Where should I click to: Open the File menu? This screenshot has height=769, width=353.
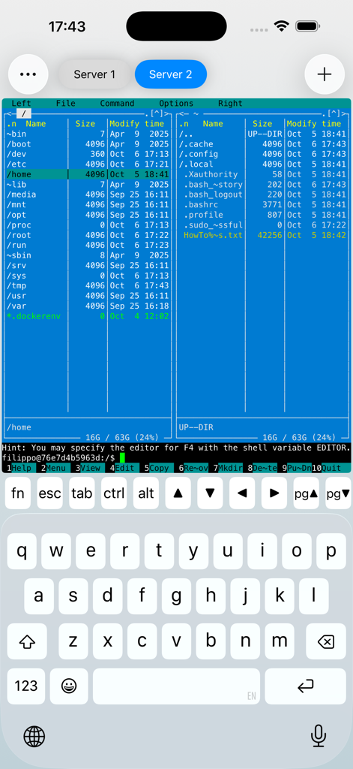pyautogui.click(x=66, y=104)
